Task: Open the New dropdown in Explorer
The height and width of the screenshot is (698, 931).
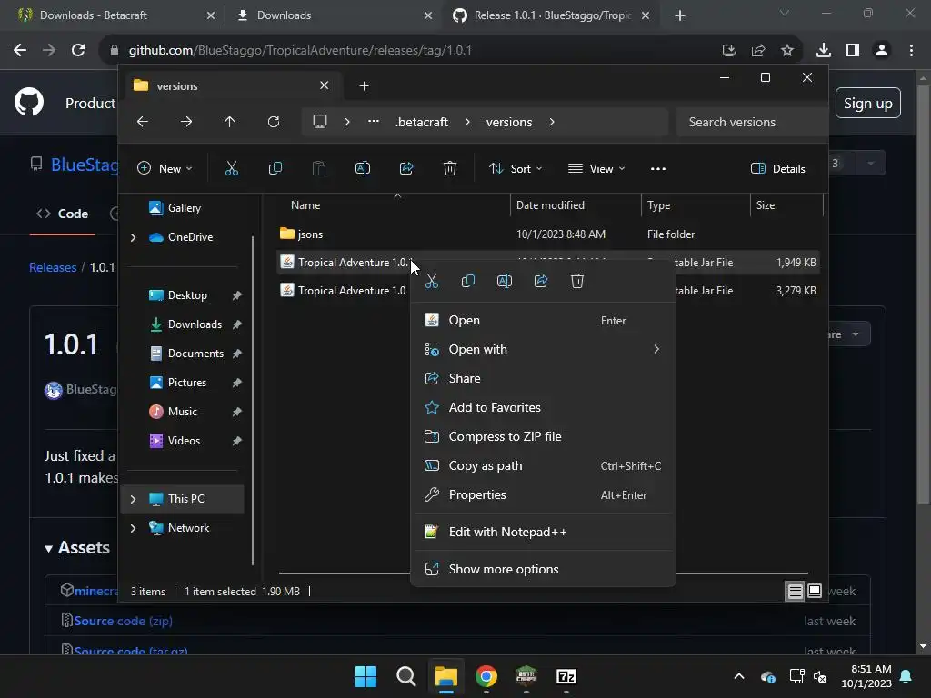Action: coord(165,168)
